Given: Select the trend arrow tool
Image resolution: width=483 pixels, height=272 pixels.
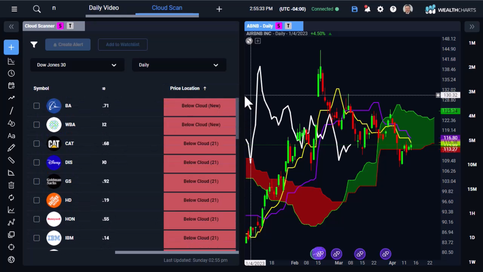Looking at the screenshot, I should click(x=11, y=98).
